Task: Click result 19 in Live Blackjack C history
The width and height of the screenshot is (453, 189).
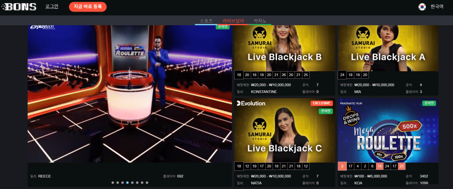Action: point(254,166)
